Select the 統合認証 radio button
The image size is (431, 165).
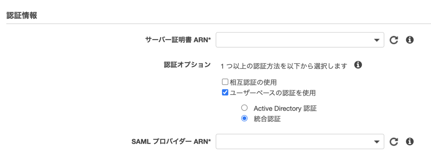tap(244, 118)
